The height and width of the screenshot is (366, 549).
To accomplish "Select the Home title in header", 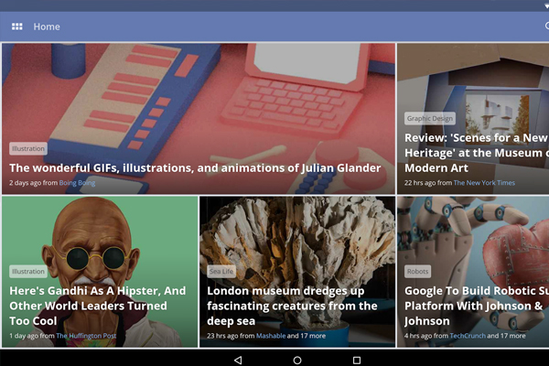I will (x=47, y=27).
